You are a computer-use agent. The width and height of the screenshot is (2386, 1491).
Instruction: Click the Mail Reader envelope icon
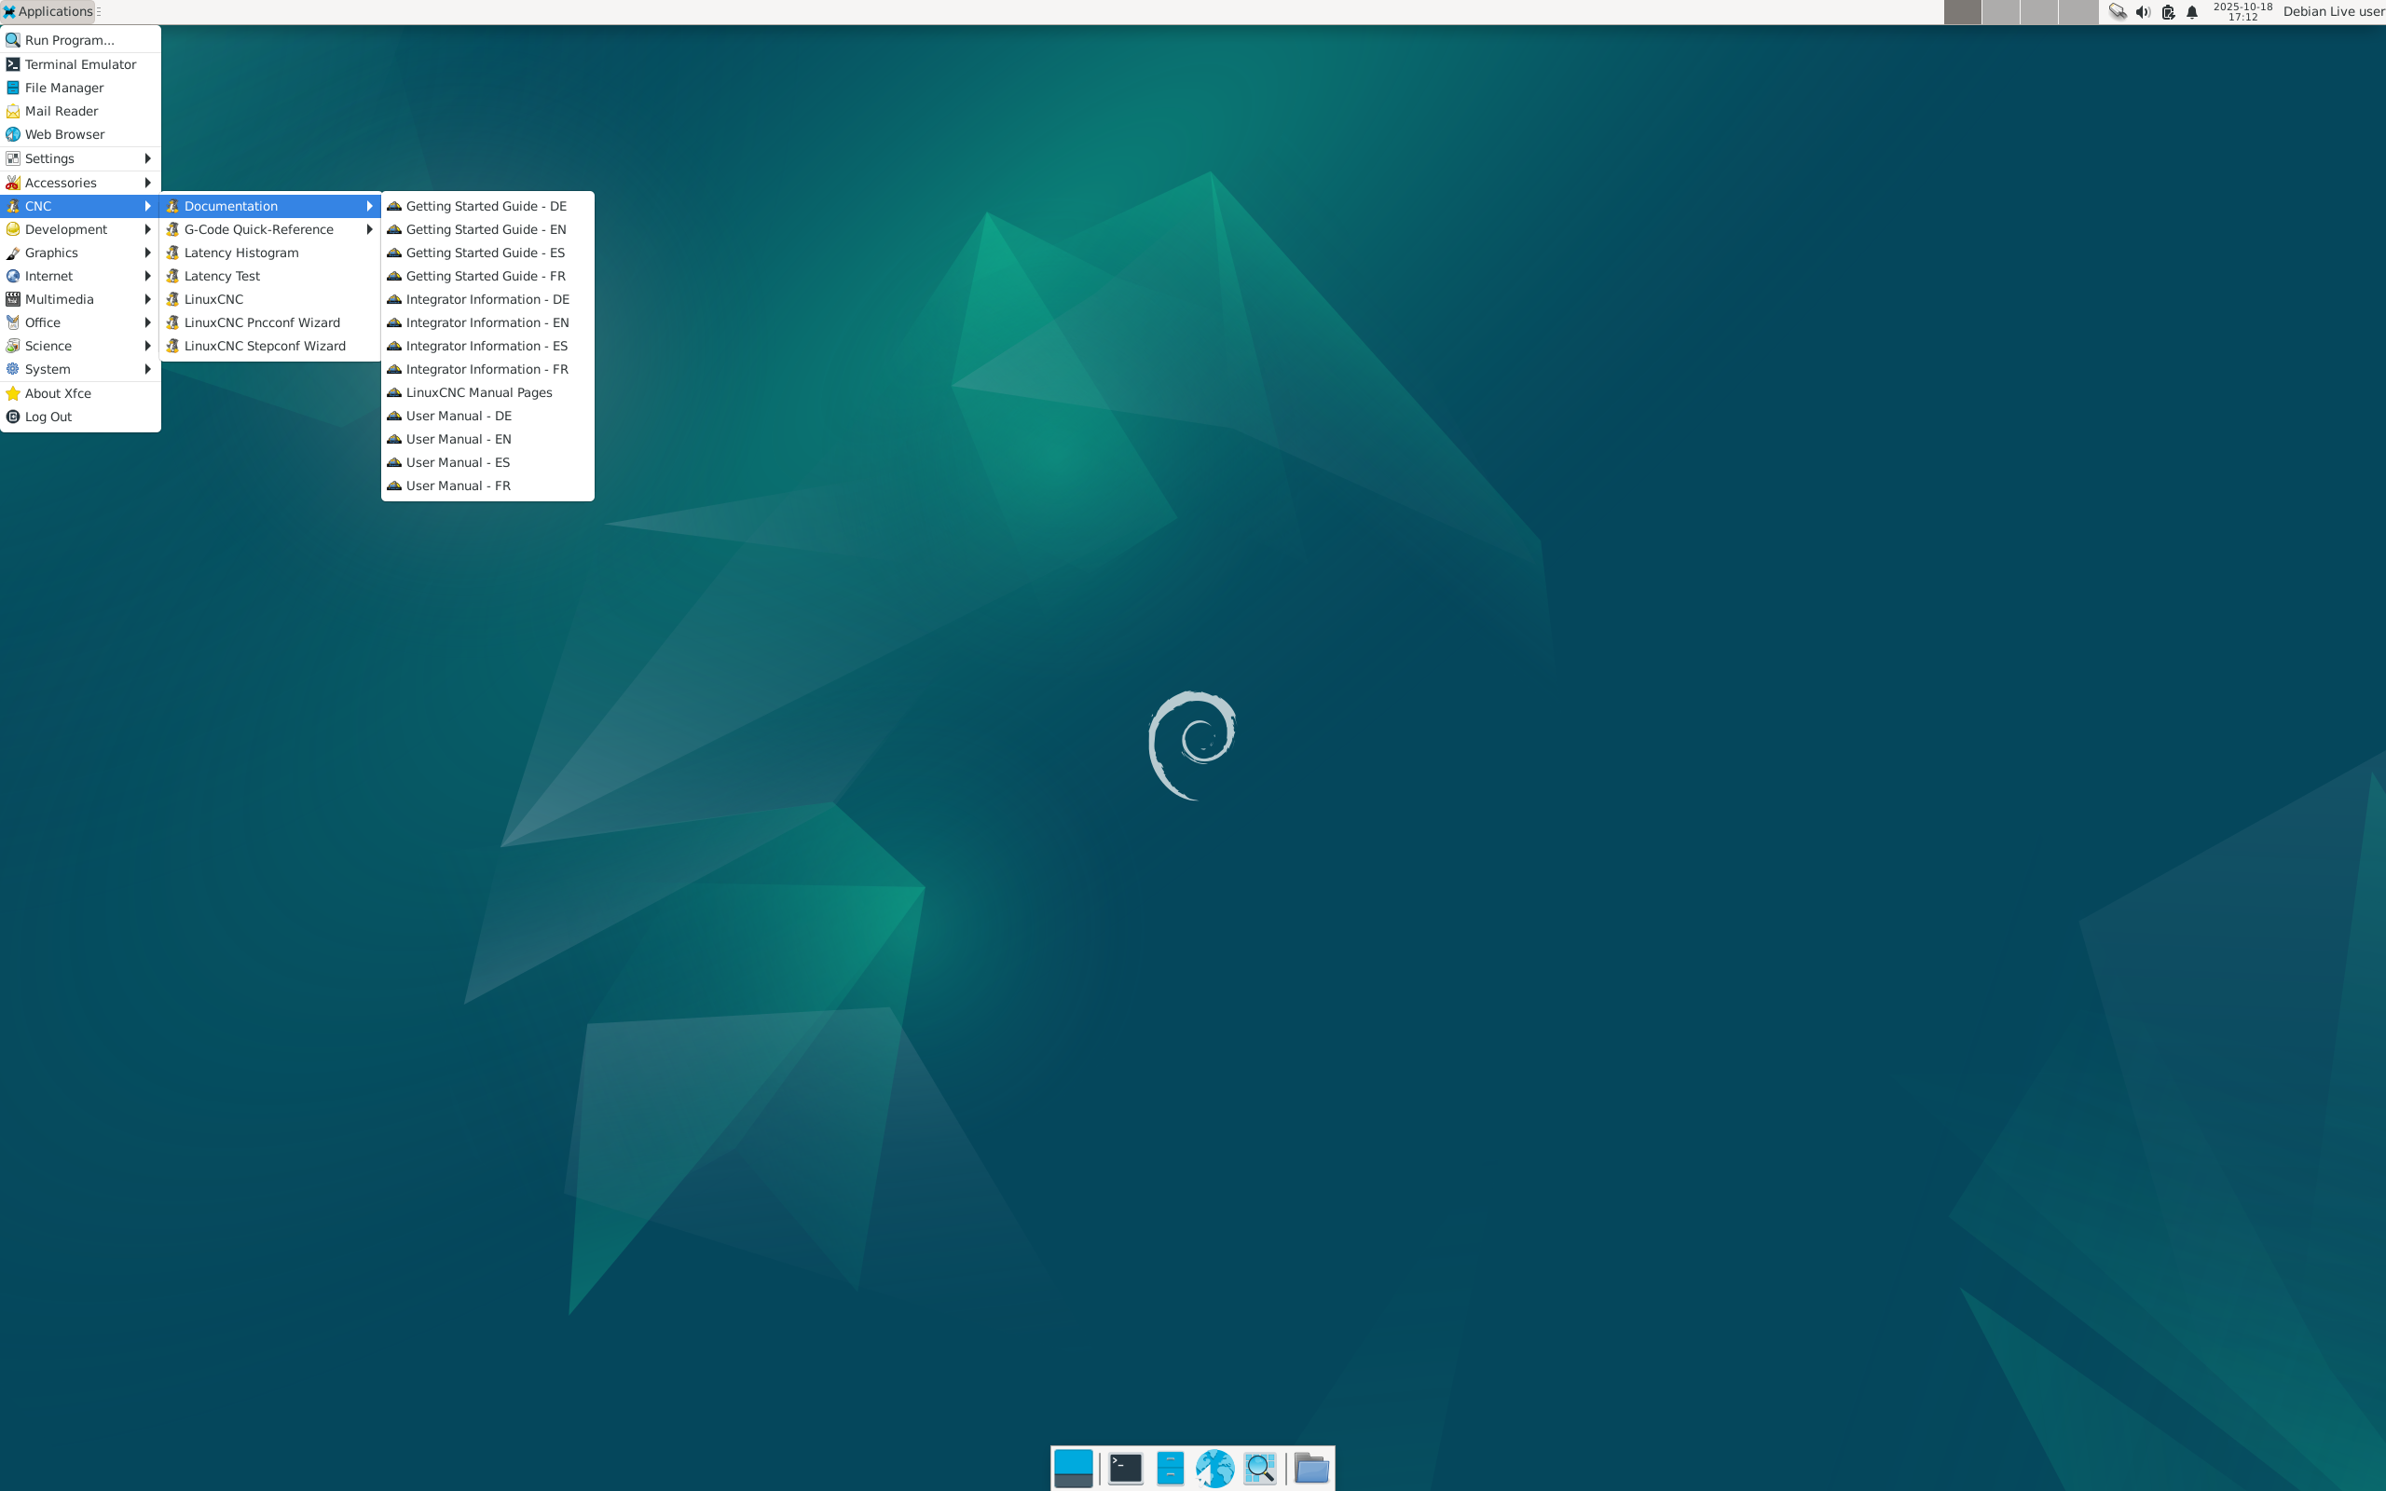click(x=13, y=112)
